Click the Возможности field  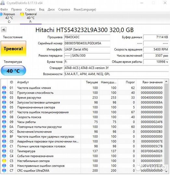pyautogui.click(x=116, y=74)
